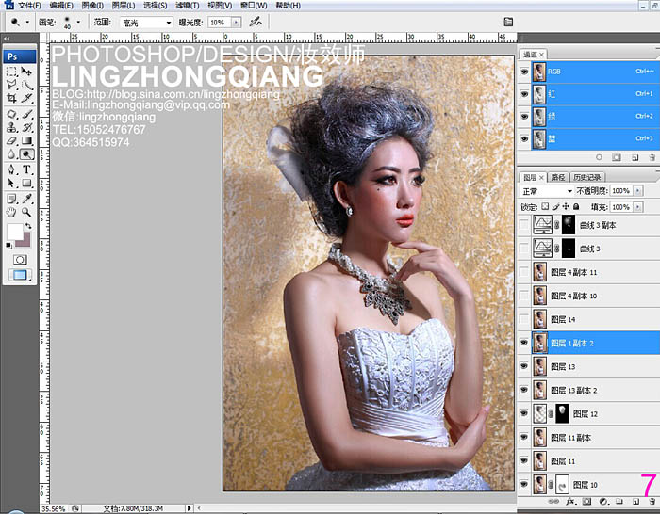The width and height of the screenshot is (660, 514).
Task: Select the Blur drop tool
Action: 11,154
